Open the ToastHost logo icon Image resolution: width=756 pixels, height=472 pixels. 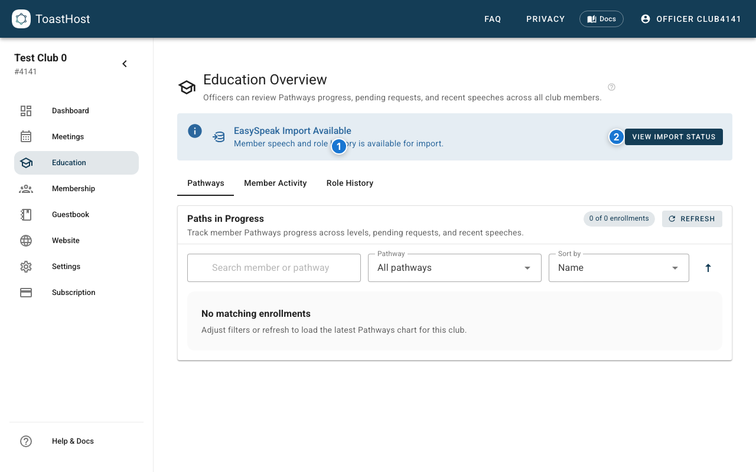point(21,18)
